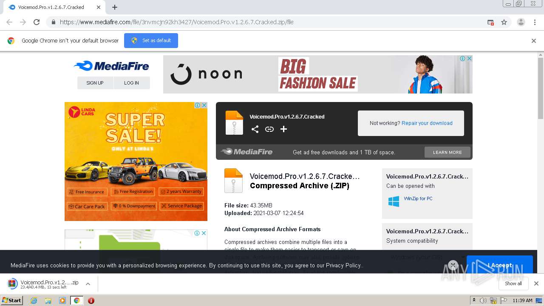The width and height of the screenshot is (544, 306).
Task: Open the media player taskbar icon
Action: point(62,300)
